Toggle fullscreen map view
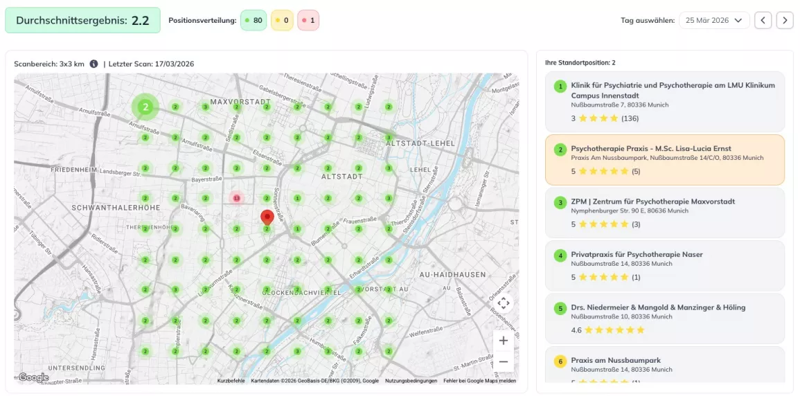This screenshot has height=396, width=800. point(504,303)
